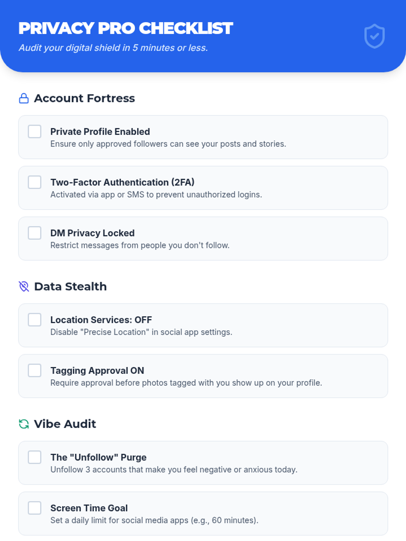The width and height of the screenshot is (406, 541).
Task: Check the Screen Time Goal box
Action: 35,508
